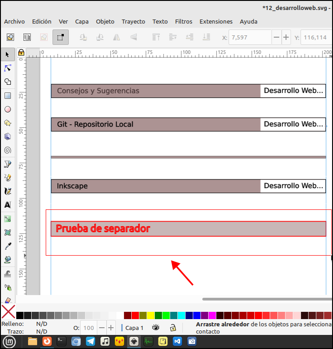Screen dimensions: 333x349
Task: Pick the Rectangle tool
Action: [x=8, y=96]
